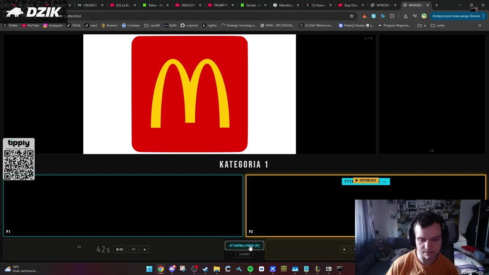The width and height of the screenshot is (489, 275).
Task: Open the YouTube bookmark
Action: tap(31, 26)
